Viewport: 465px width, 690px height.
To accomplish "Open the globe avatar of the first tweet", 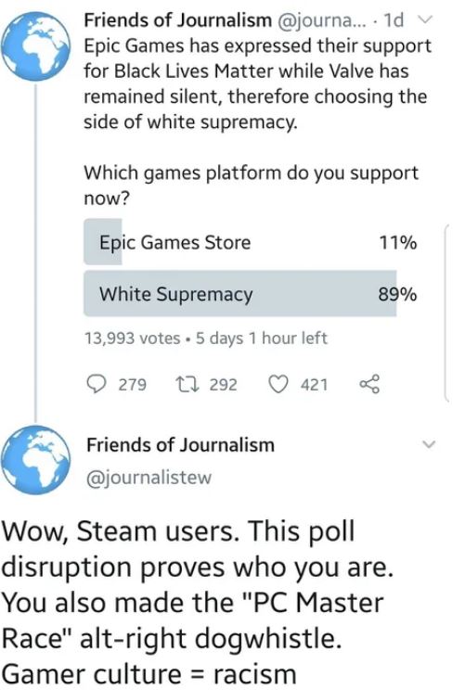I will click(35, 45).
